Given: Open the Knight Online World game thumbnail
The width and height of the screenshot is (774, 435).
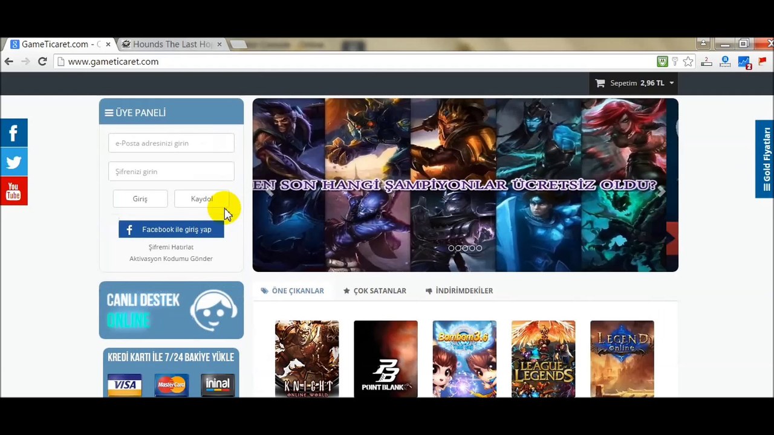Looking at the screenshot, I should coord(307,359).
